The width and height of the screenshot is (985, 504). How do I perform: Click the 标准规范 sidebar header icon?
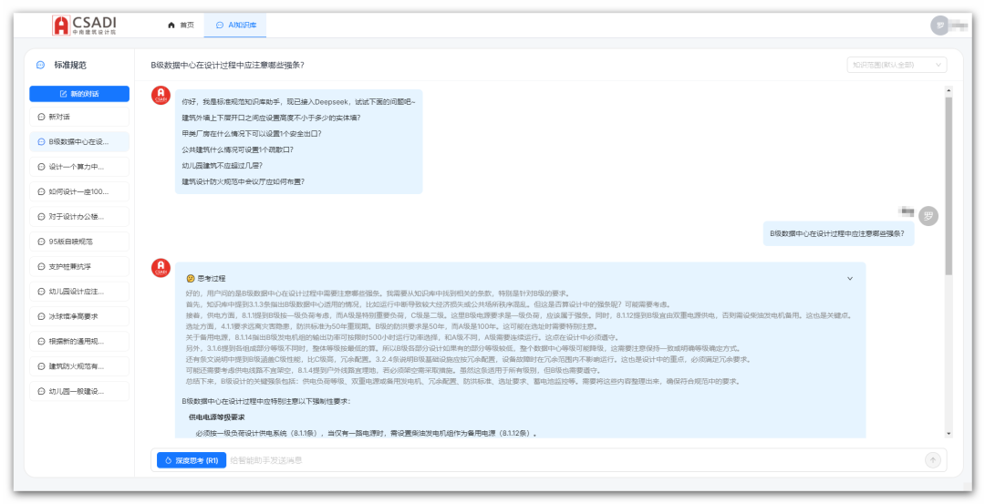tap(41, 65)
